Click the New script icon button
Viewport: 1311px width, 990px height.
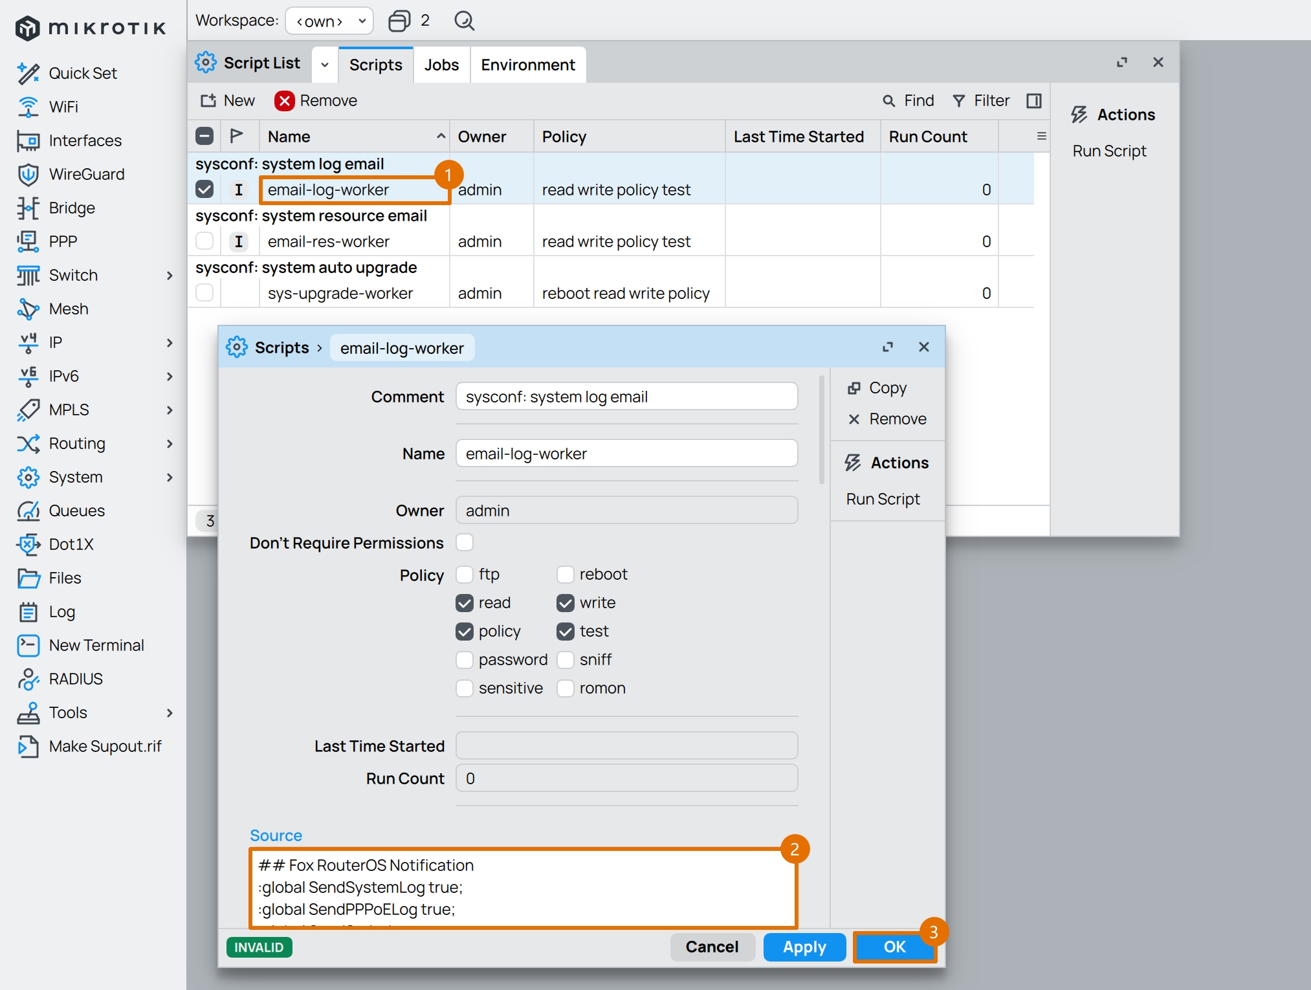coord(208,100)
